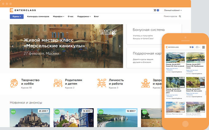The height and width of the screenshot is (130, 209).
Task: Open the mobile shopping cart icon
Action: (x=191, y=47)
